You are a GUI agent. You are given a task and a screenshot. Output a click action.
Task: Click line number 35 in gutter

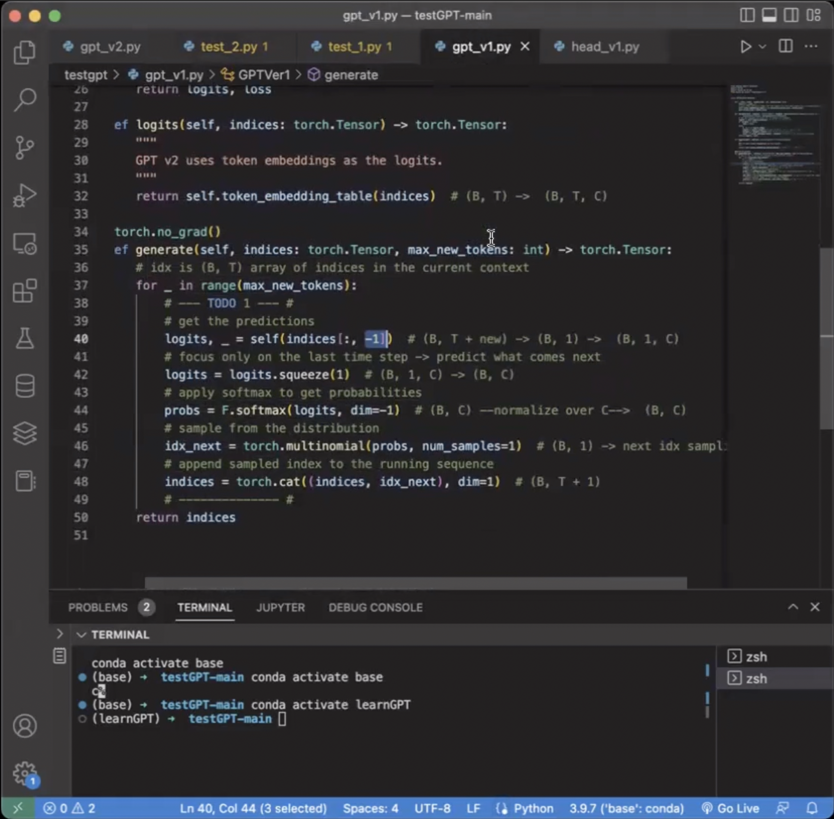pos(81,250)
